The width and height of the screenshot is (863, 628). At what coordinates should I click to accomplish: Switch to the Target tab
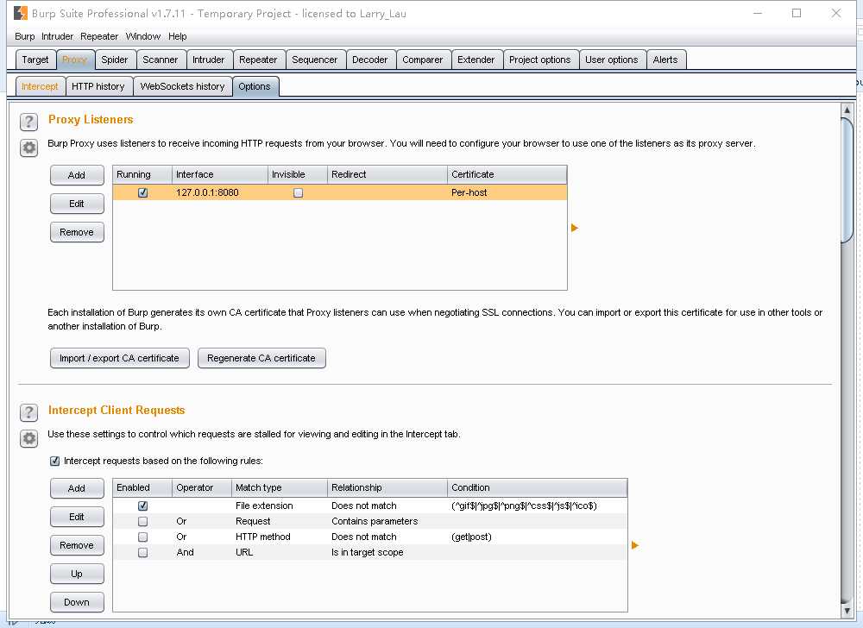click(x=35, y=60)
